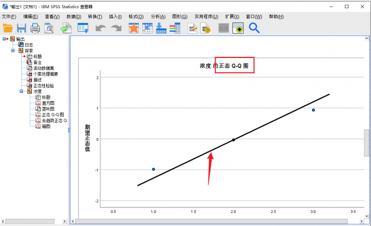Click the viewer horizontal scrollbar thumb

(x=212, y=221)
